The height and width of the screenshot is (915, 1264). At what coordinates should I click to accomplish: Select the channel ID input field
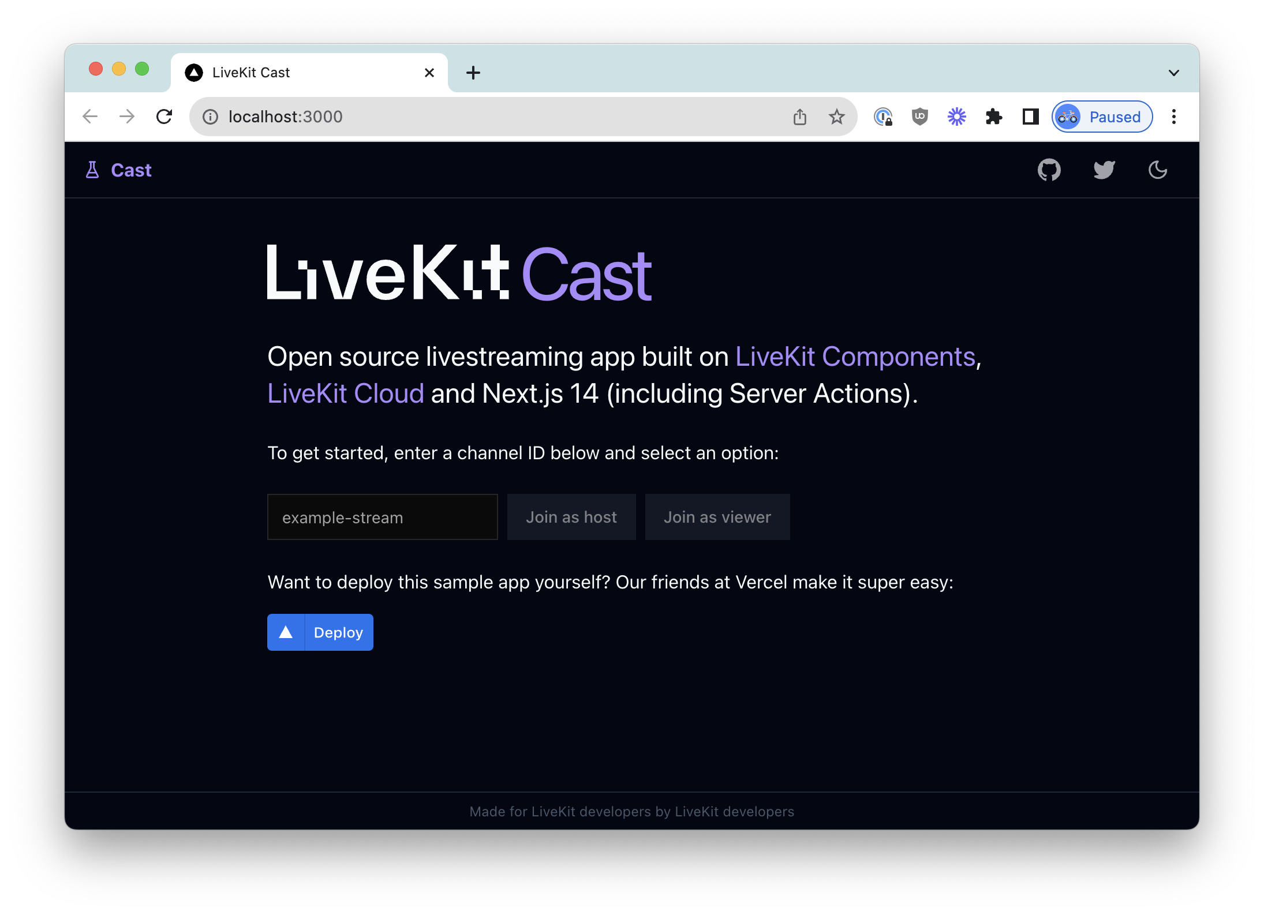click(383, 517)
